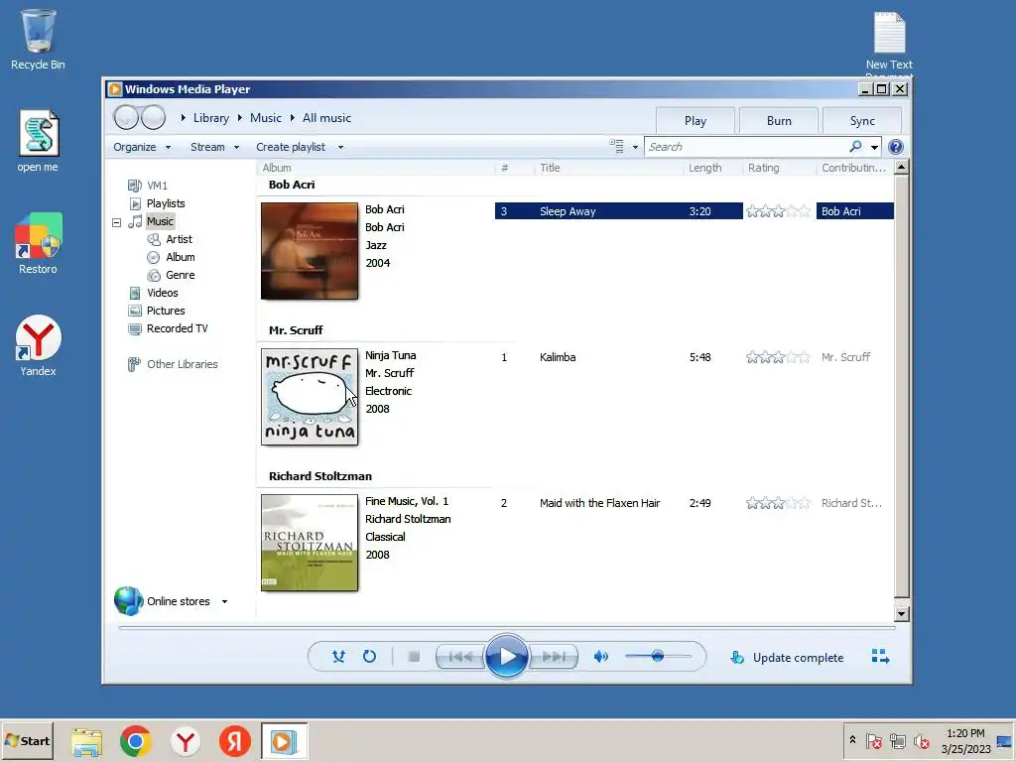The image size is (1016, 762).
Task: Open Recorded TV in navigation pane
Action: [x=177, y=328]
